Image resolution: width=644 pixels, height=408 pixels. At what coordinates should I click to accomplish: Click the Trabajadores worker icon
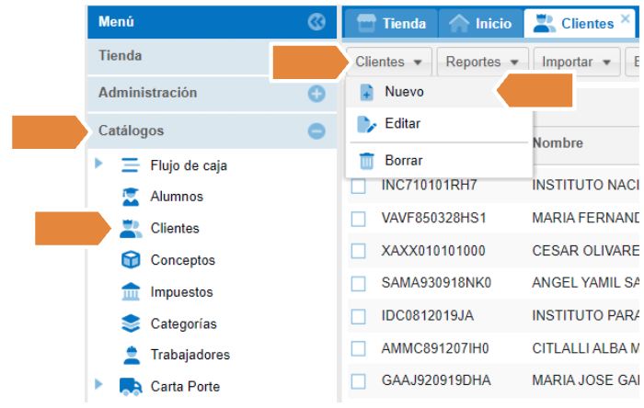pyautogui.click(x=132, y=355)
